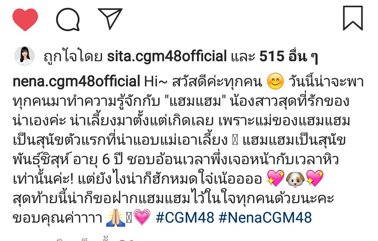Share the post via paper plane icon

tap(110, 19)
